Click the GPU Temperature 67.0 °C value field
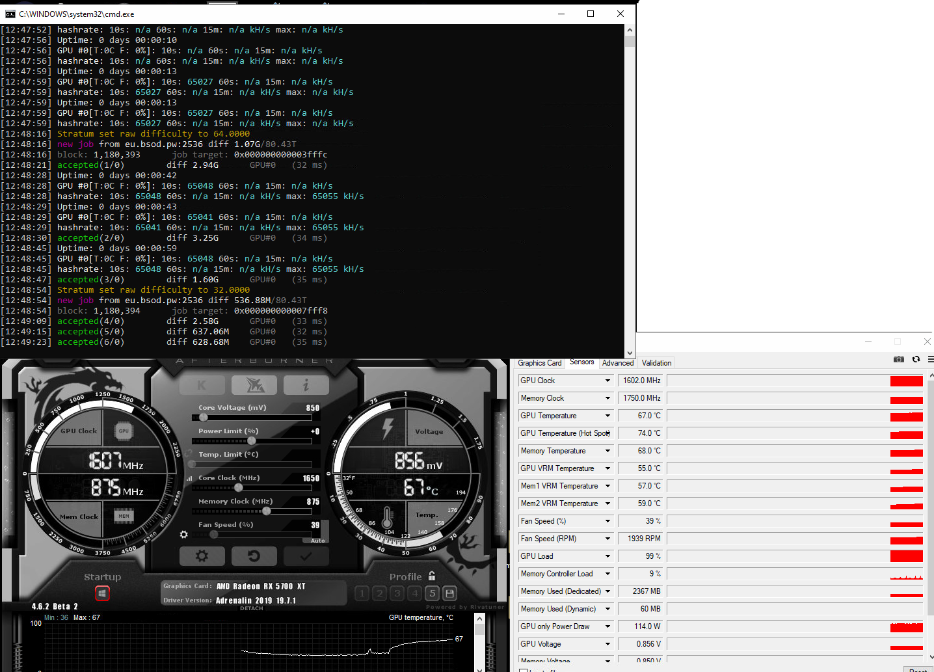 point(640,416)
